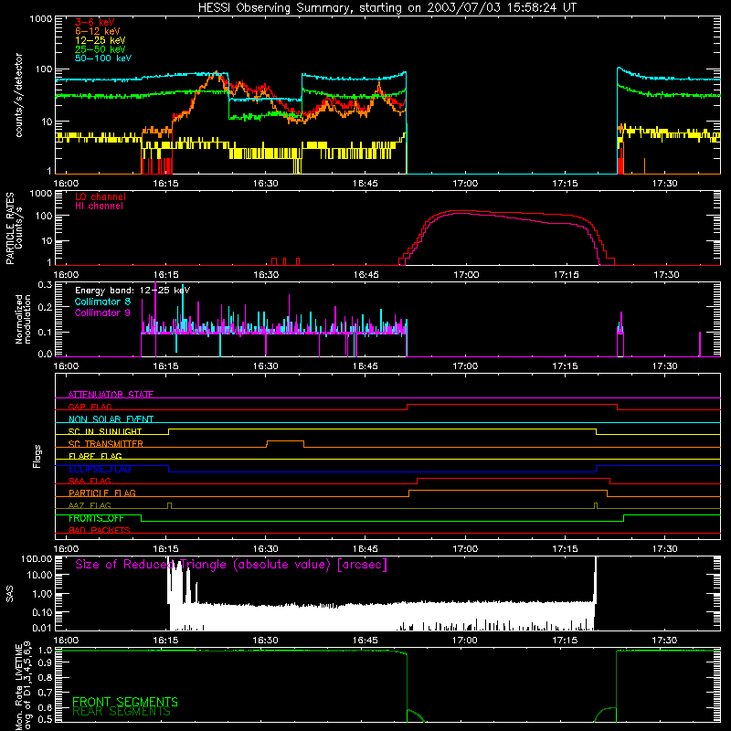Click Size of Reduced Triangle label
This screenshot has width=731, height=731.
pyautogui.click(x=231, y=565)
